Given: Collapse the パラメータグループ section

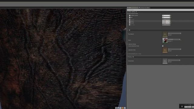Looking at the screenshot, I should coord(128,12).
